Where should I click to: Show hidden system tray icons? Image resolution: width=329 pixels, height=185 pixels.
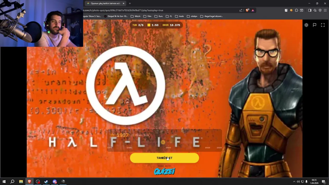click(x=294, y=182)
